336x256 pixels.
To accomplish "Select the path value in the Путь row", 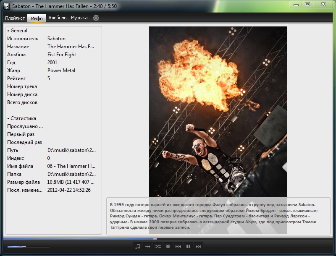I will [71, 150].
